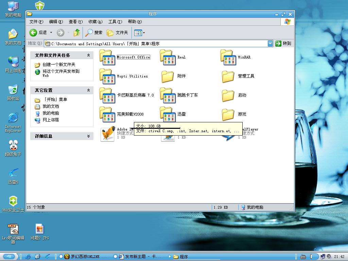This screenshot has width=348, height=261.
Task: Select the Real folder icon
Action: click(168, 57)
